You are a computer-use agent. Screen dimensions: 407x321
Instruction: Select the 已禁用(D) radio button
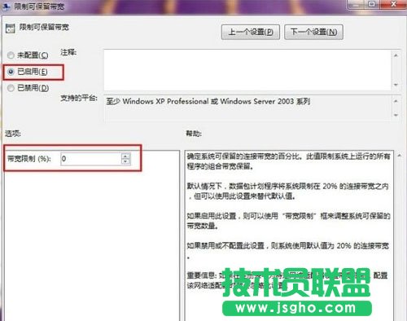tap(11, 88)
